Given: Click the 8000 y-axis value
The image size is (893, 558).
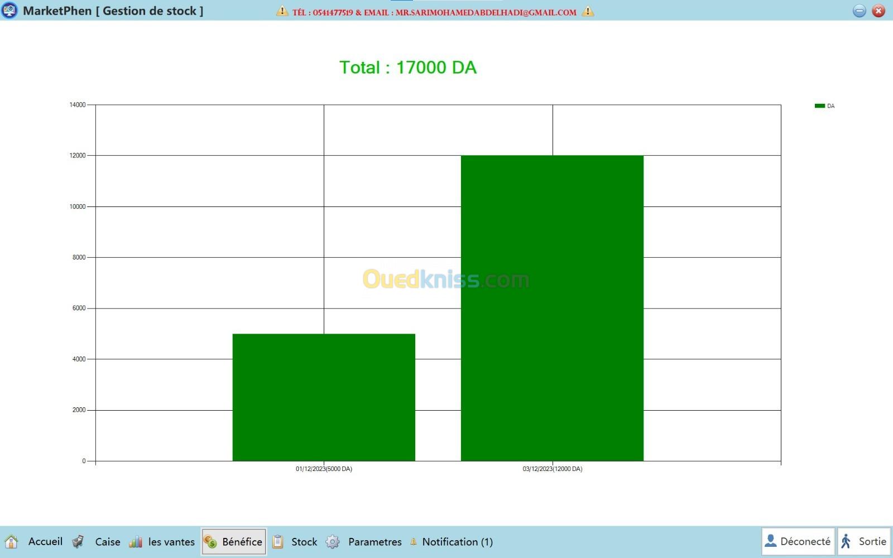Looking at the screenshot, I should click(x=79, y=257).
